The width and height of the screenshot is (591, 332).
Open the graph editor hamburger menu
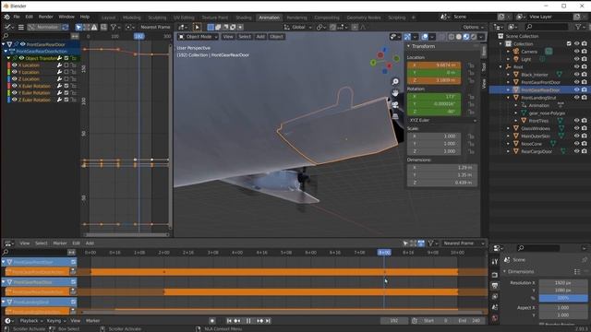[21, 27]
